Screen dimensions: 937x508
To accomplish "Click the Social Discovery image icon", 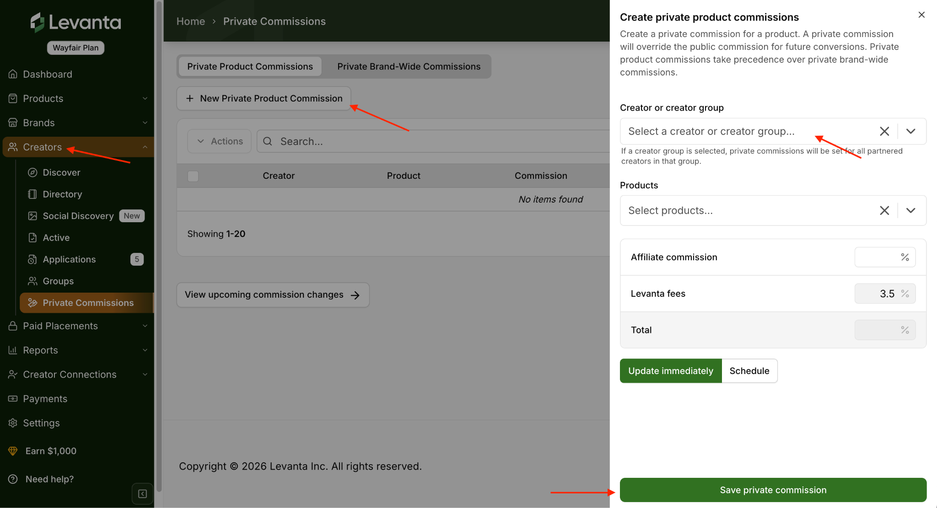I will tap(32, 216).
